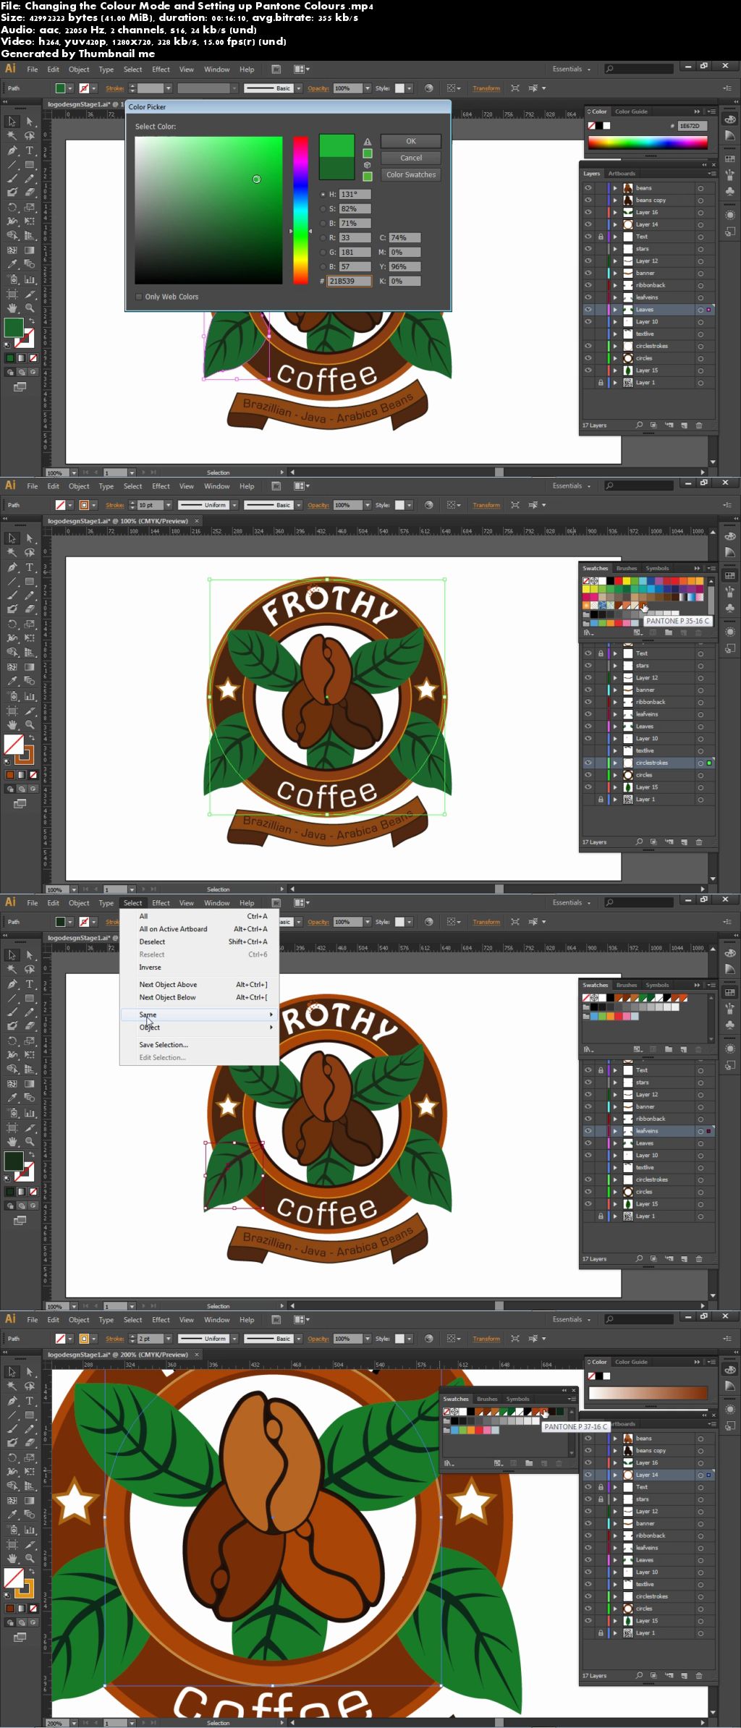
Task: Open the Essentials workspace switcher in the Color Picker frame
Action: coord(571,69)
